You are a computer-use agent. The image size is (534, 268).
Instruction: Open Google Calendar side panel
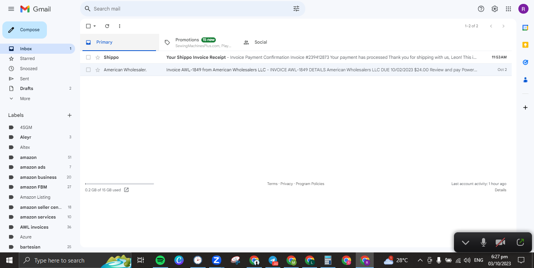point(525,28)
